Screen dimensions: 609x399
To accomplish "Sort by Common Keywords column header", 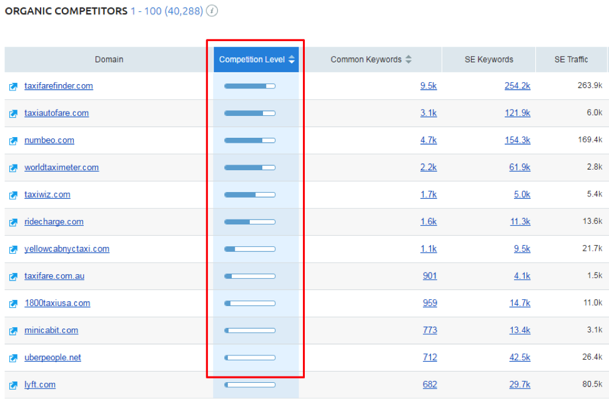I will 370,59.
